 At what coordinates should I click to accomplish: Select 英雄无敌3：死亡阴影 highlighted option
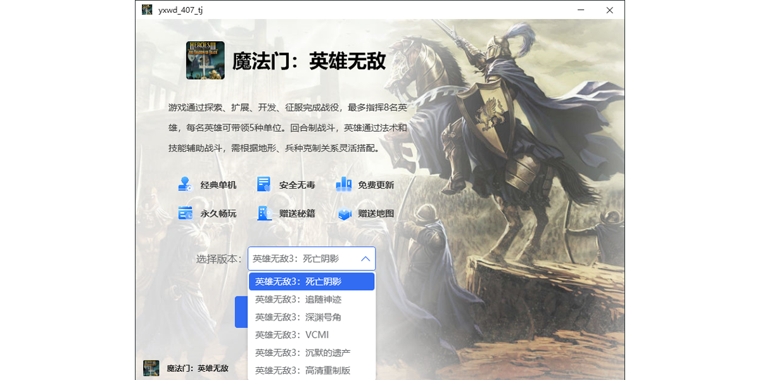click(x=312, y=281)
